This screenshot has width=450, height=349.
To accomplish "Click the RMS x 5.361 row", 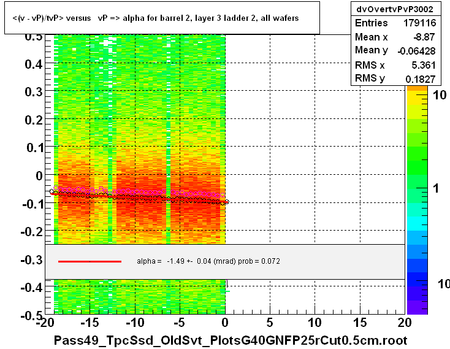I will pyautogui.click(x=395, y=65).
